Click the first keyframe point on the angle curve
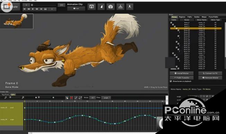Screen dimensions: 226x134 click(x=25, y=119)
